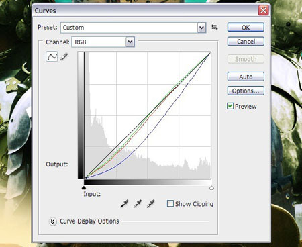The image size is (302, 247).
Task: Select the curve point editing tool
Action: [52, 56]
